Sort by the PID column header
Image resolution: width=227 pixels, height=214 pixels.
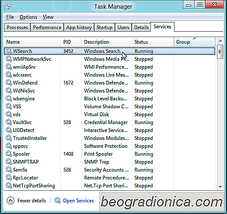point(71,42)
